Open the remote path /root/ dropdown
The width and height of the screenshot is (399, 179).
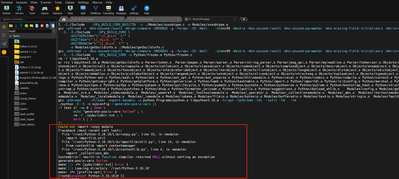54,31
